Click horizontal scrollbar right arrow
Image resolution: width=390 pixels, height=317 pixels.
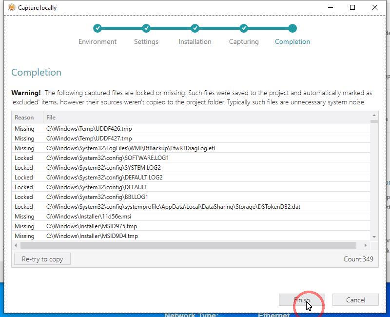coord(366,245)
